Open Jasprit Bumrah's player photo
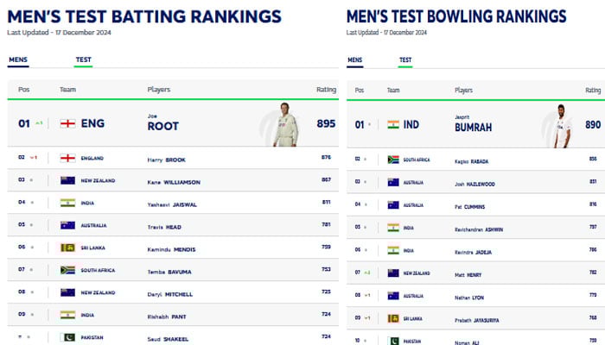Viewport: 605px width, 345px height. 564,124
